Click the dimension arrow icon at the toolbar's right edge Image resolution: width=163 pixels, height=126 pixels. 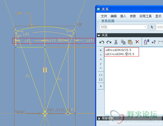[161, 42]
